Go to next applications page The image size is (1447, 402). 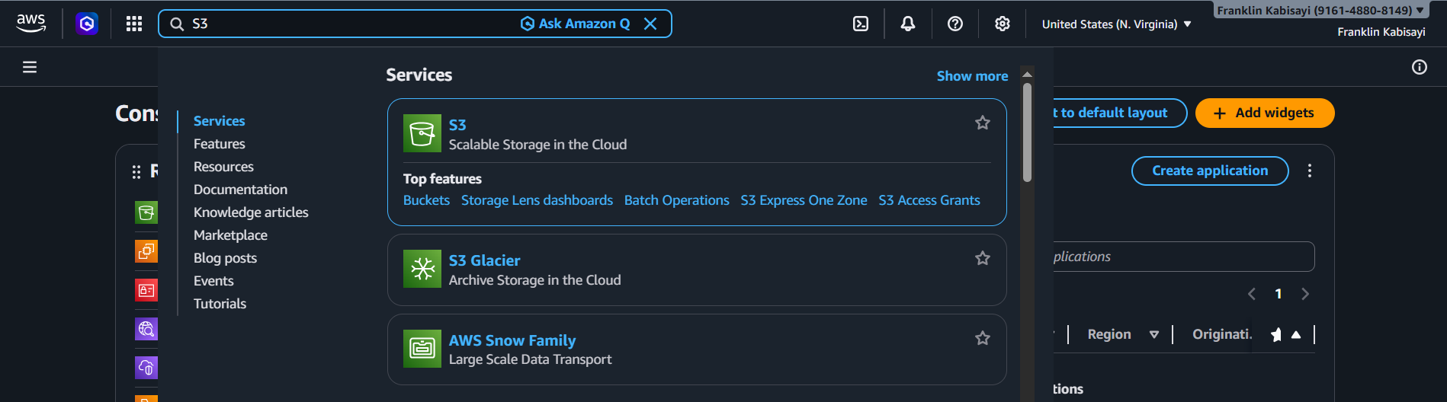pos(1305,294)
